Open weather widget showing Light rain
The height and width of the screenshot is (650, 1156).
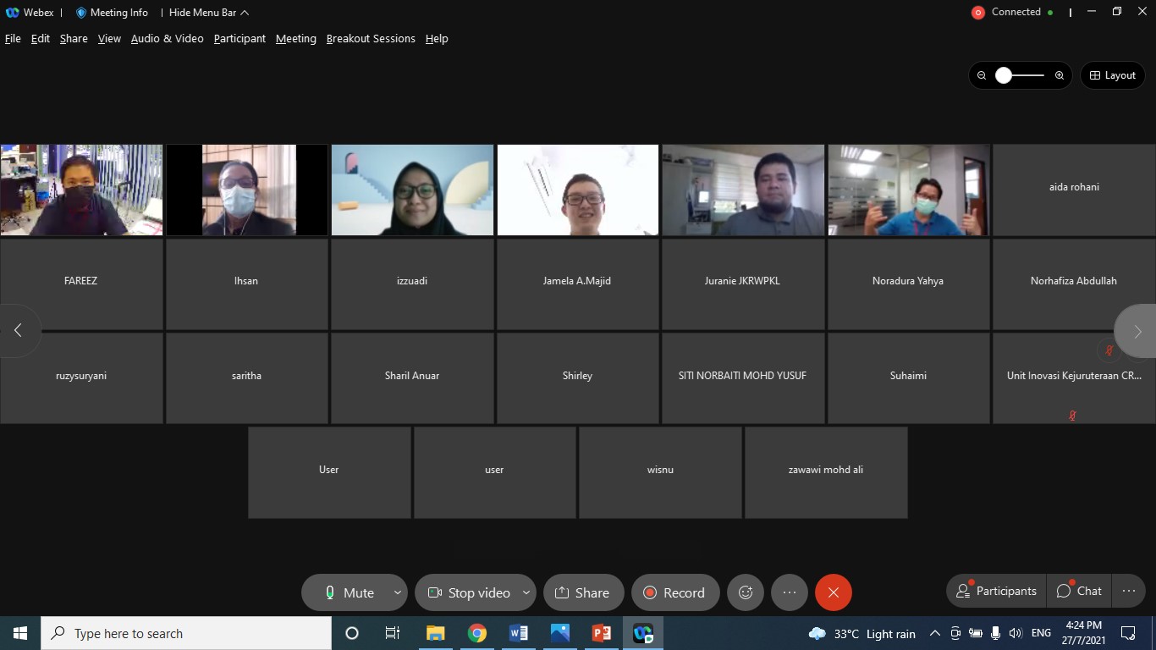click(862, 633)
